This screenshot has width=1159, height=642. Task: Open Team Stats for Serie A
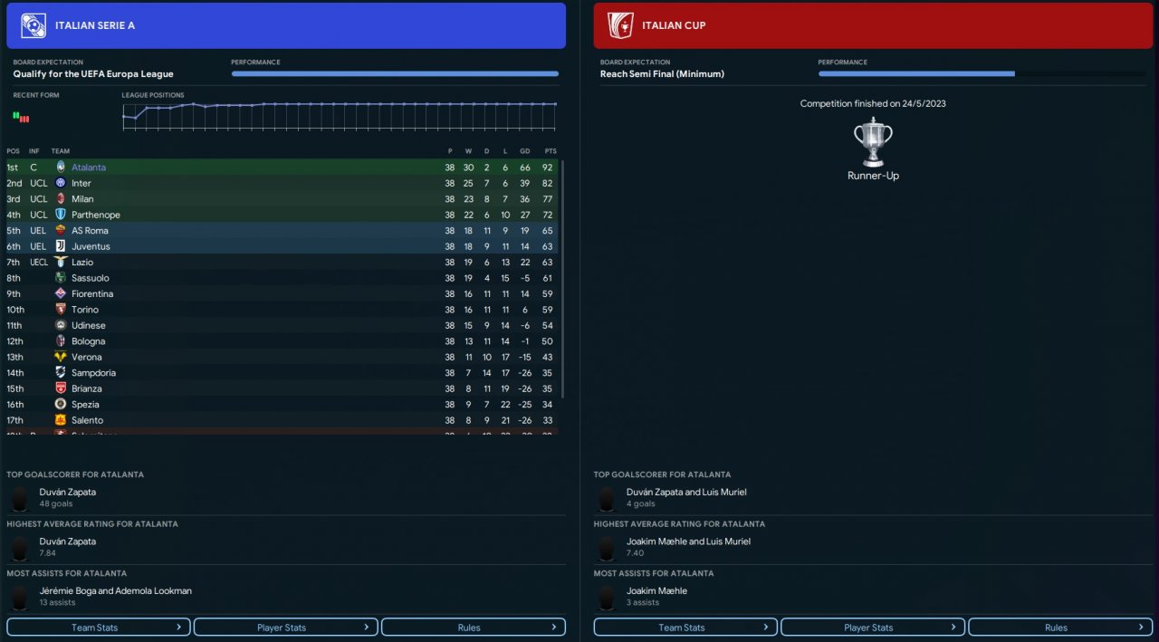click(x=99, y=628)
